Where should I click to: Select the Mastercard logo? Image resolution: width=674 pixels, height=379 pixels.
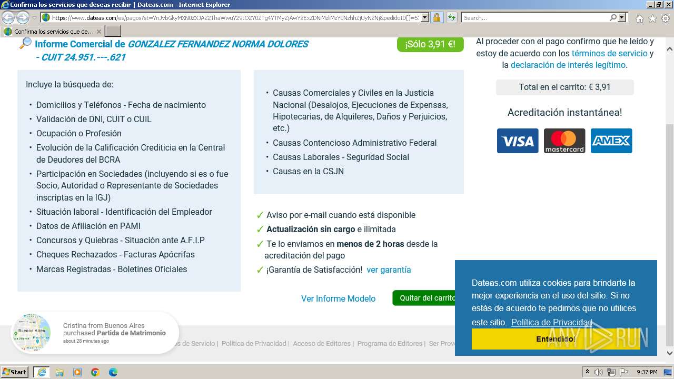(564, 141)
